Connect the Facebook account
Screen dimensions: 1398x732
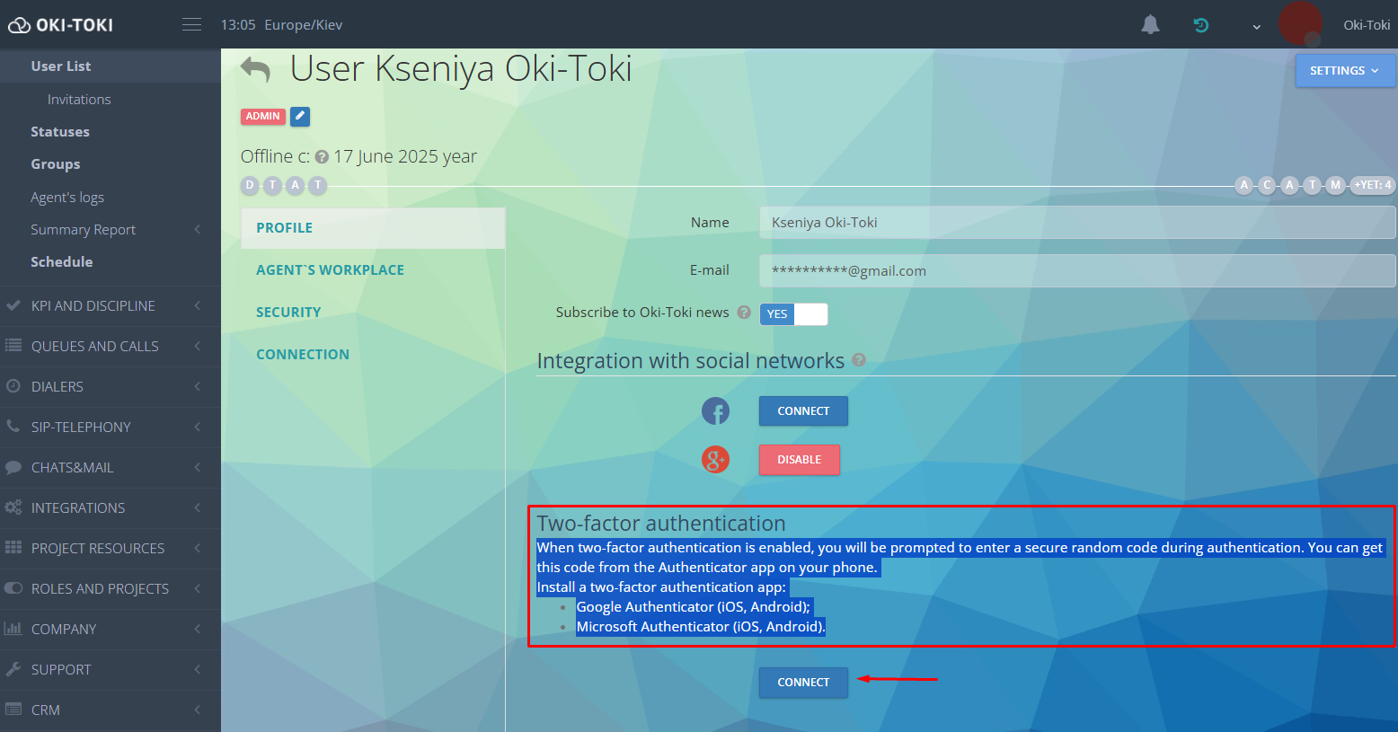pyautogui.click(x=803, y=411)
